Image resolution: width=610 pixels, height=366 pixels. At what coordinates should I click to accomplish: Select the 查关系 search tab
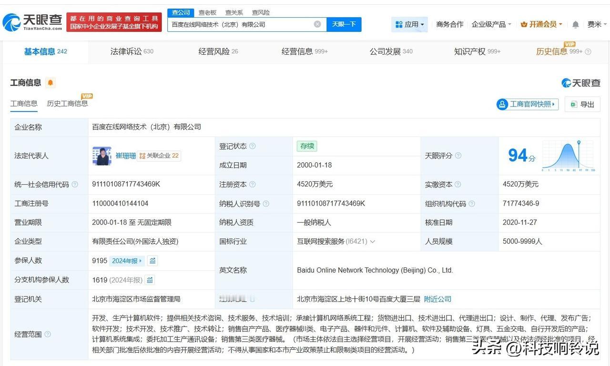234,12
